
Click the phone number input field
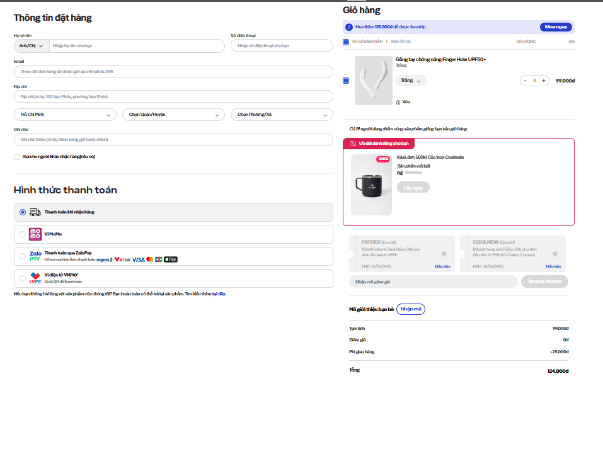[282, 46]
